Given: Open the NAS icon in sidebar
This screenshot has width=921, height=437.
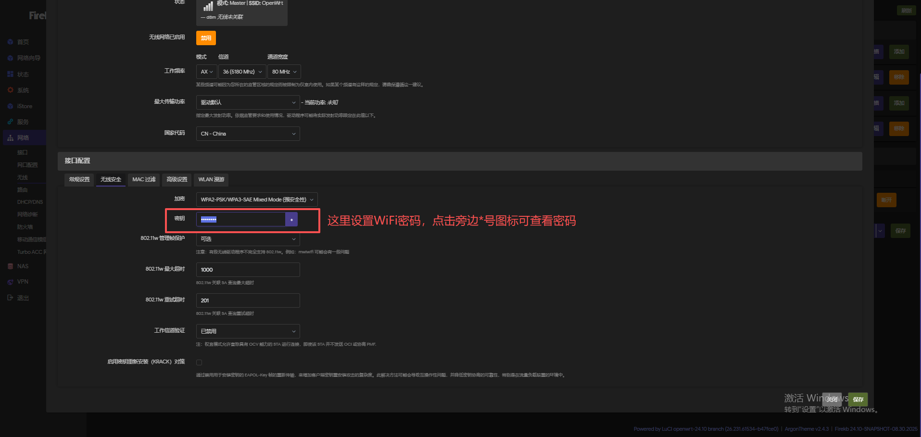Looking at the screenshot, I should [11, 266].
